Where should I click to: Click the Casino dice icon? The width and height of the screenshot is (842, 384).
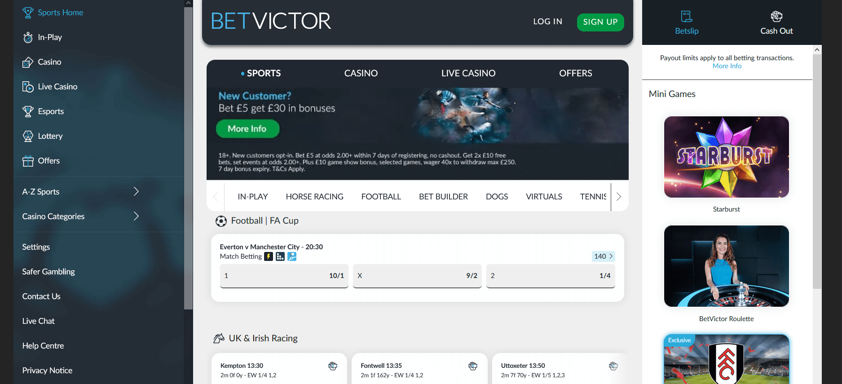28,62
